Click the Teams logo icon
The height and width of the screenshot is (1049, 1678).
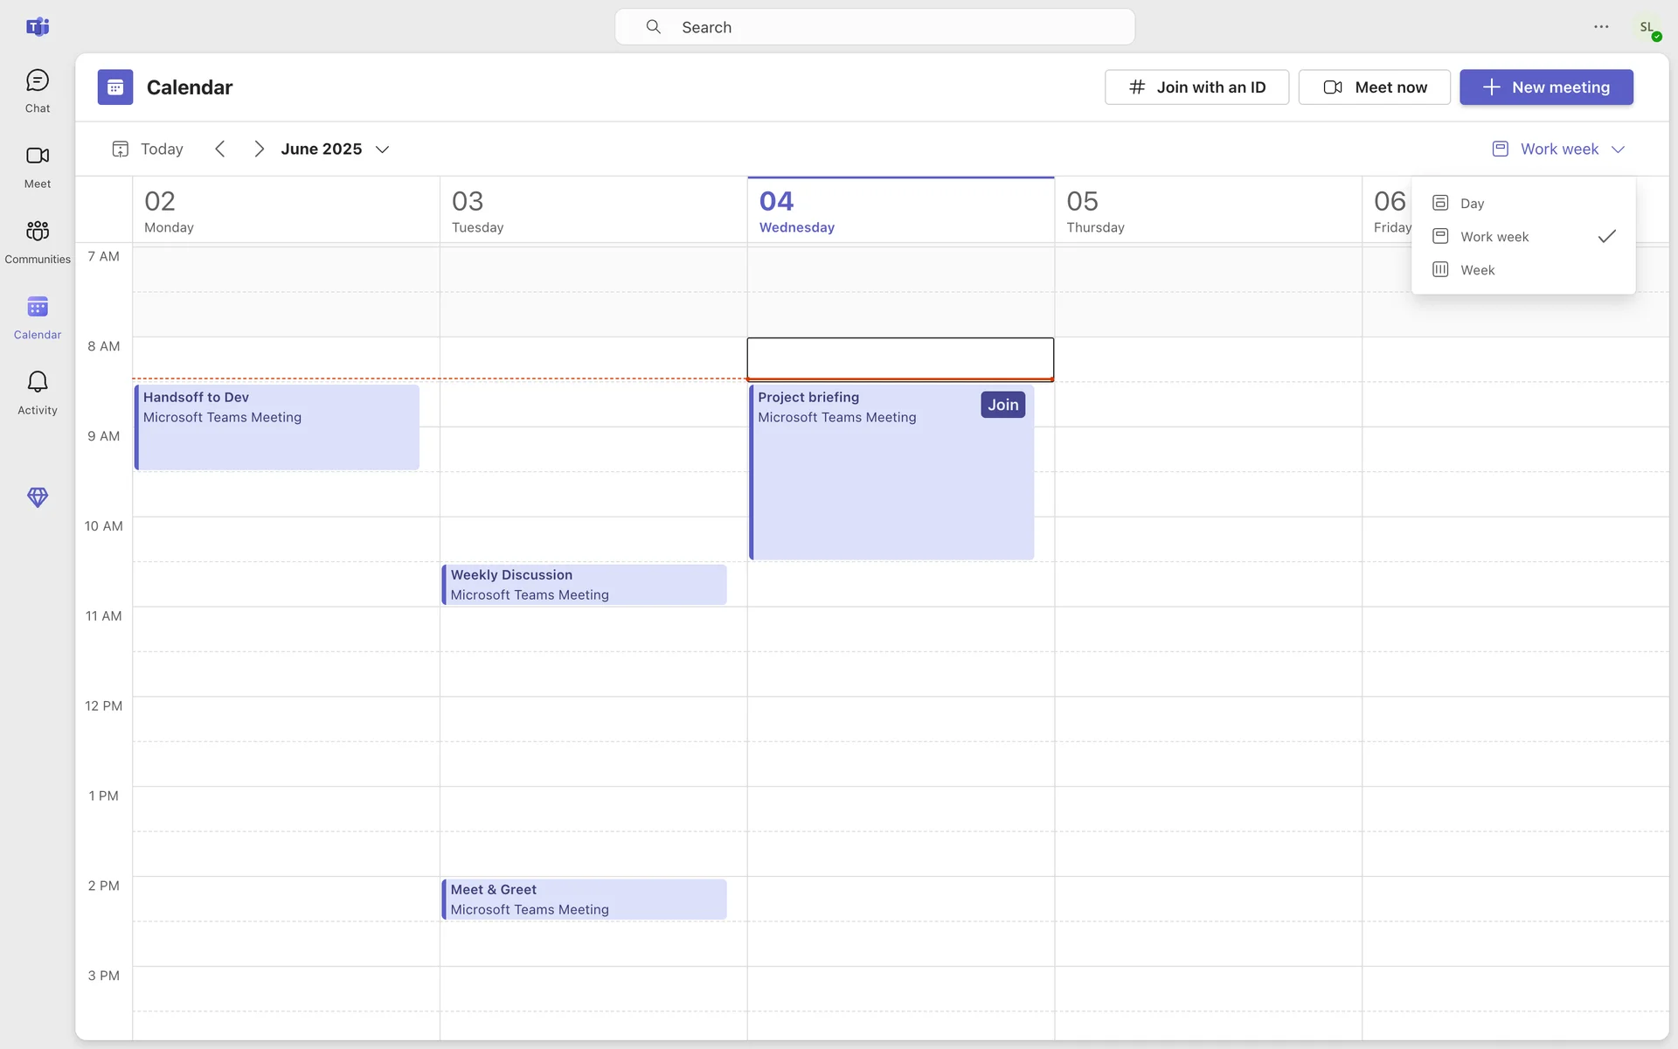(37, 27)
